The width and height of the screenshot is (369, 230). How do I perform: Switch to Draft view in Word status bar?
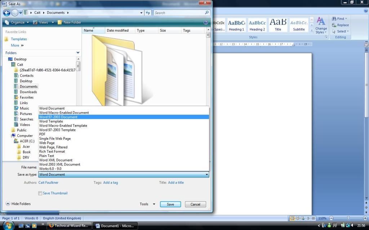coord(313,218)
